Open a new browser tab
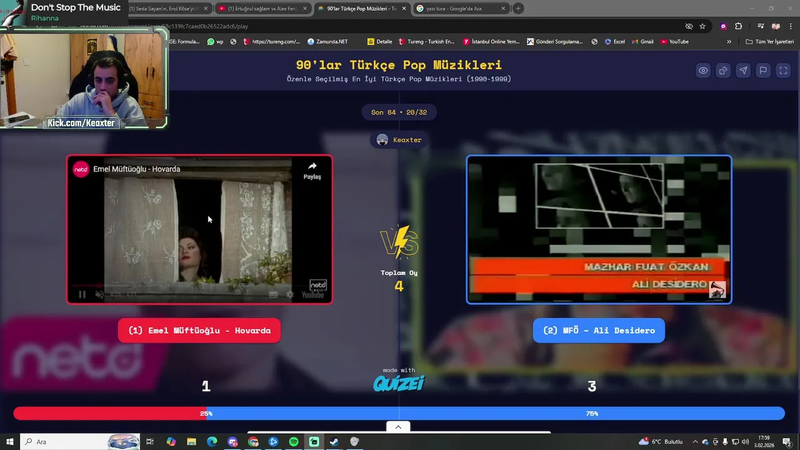 tap(518, 9)
